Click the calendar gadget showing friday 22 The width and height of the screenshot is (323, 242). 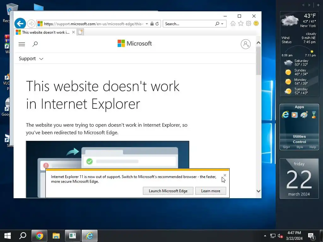pos(299,178)
